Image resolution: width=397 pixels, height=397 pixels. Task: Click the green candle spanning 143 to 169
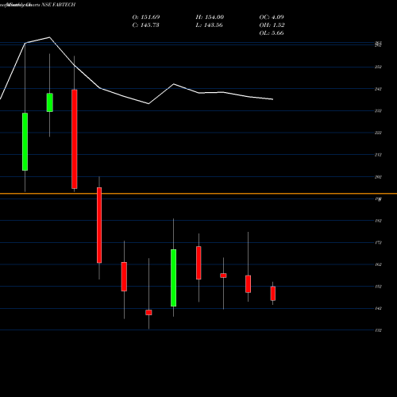click(174, 278)
